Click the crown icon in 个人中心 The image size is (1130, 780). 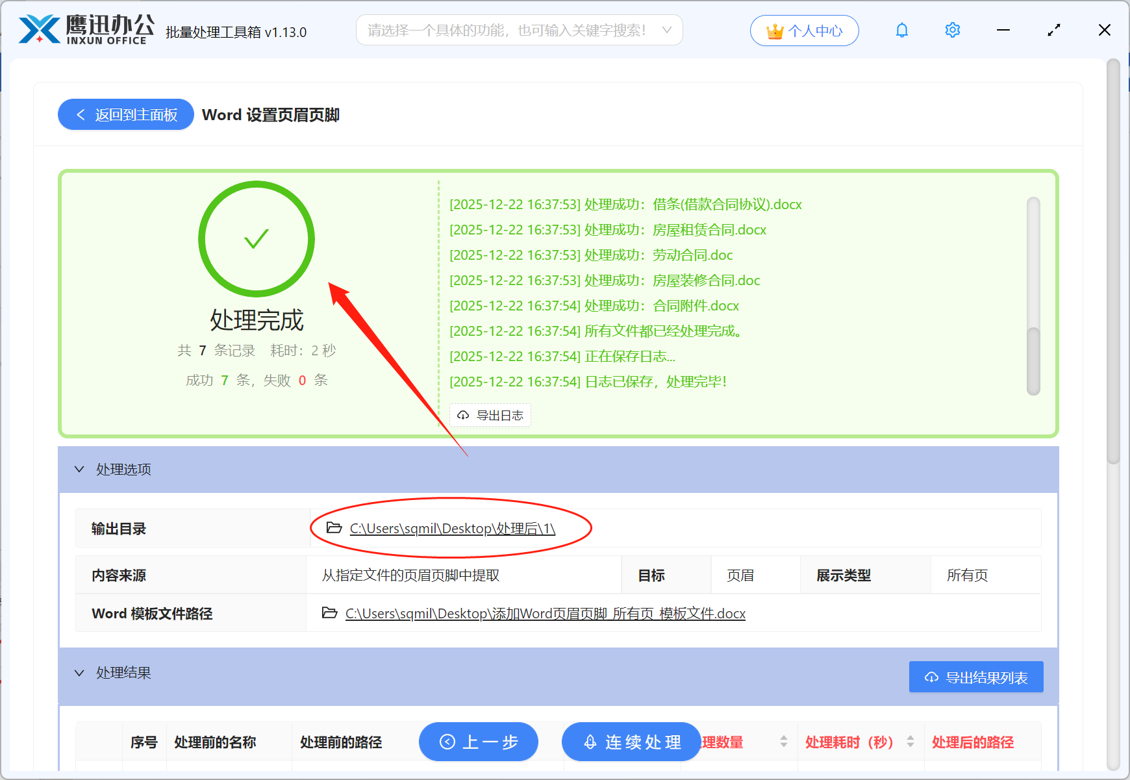pos(774,29)
